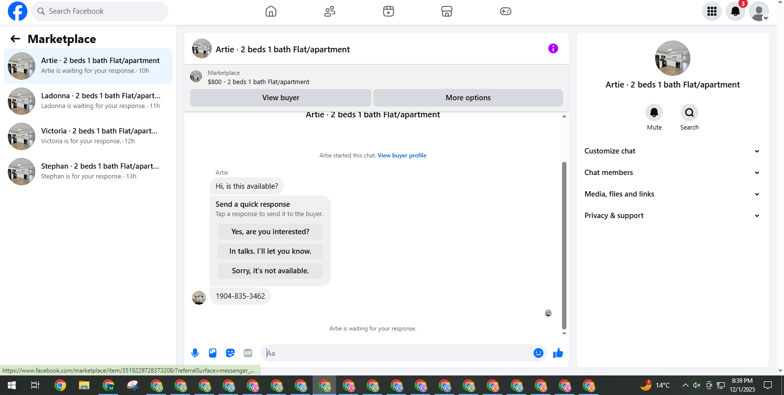784x395 pixels.
Task: Expand the Privacy & support section
Action: [x=672, y=216]
